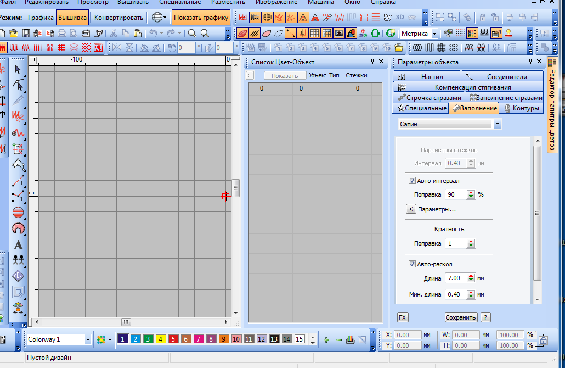565x368 pixels.
Task: Click the Показать графику button
Action: 201,18
